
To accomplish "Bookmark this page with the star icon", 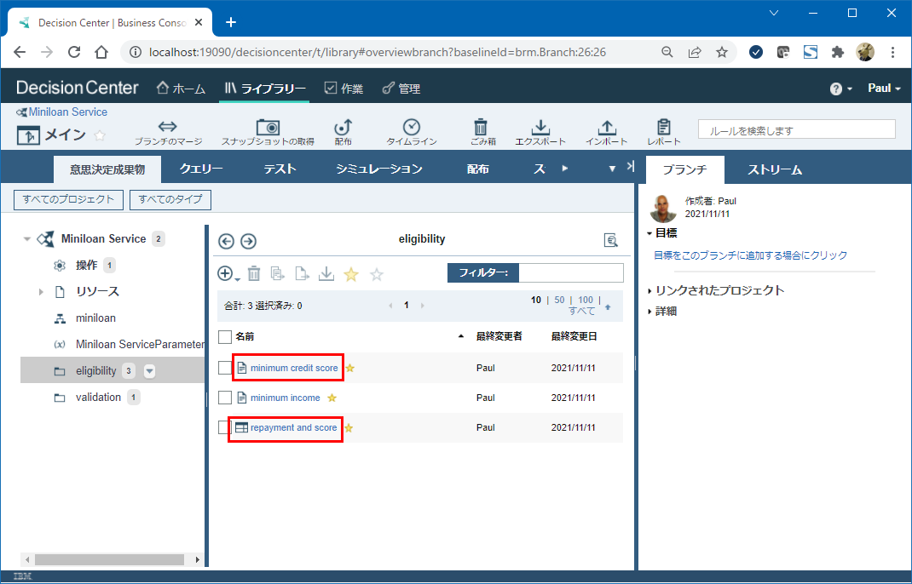I will point(722,52).
